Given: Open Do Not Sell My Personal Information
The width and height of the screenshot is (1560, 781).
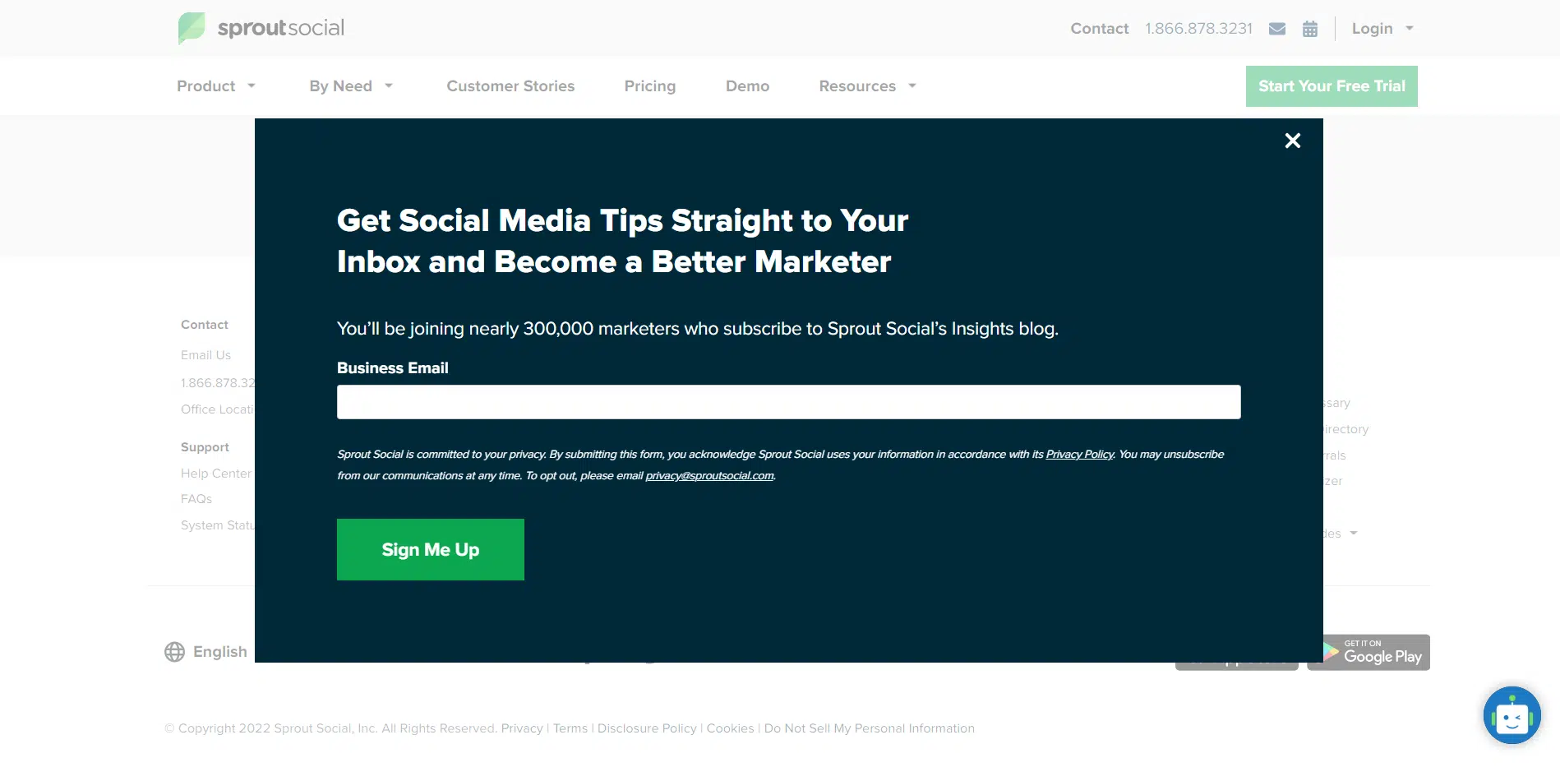Looking at the screenshot, I should click(870, 728).
